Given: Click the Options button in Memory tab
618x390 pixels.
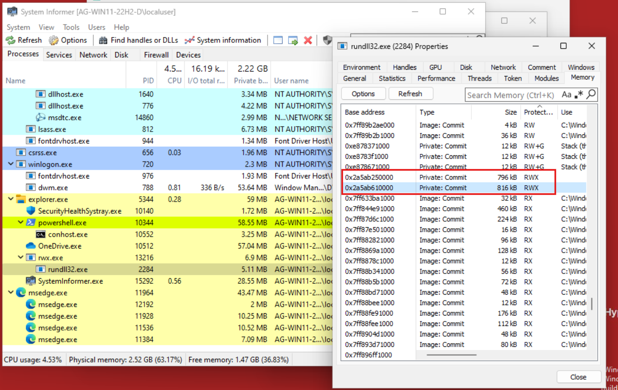Looking at the screenshot, I should coord(363,94).
